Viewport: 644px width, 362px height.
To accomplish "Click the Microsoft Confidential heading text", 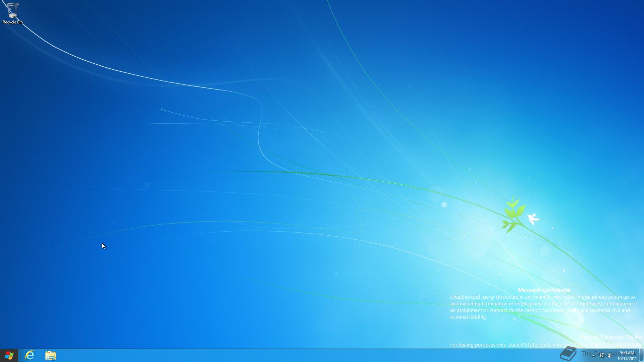I will coord(544,290).
